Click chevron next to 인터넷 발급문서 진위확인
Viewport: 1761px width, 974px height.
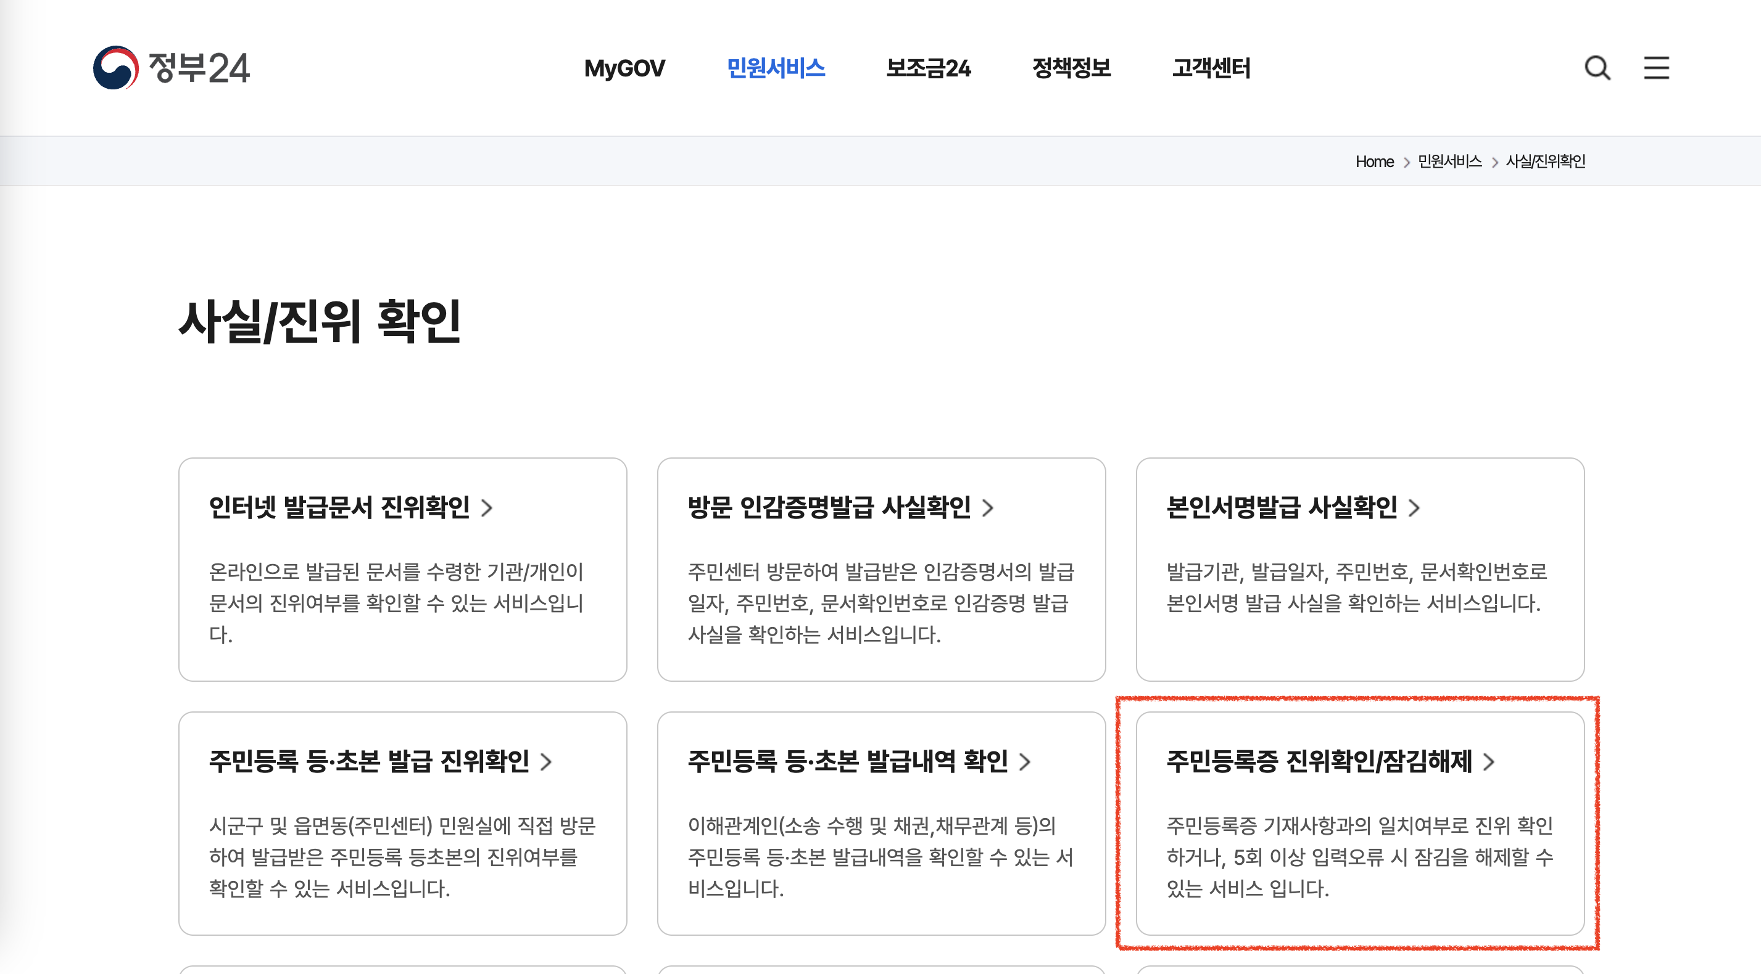[487, 507]
